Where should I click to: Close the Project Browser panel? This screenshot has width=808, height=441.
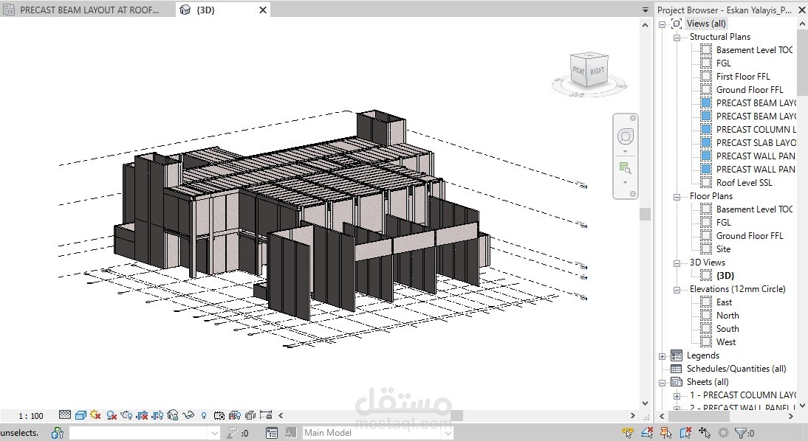coord(802,10)
